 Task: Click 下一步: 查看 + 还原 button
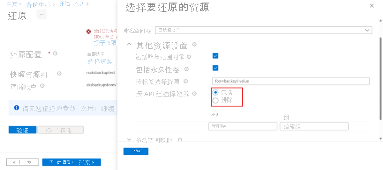tap(71, 162)
